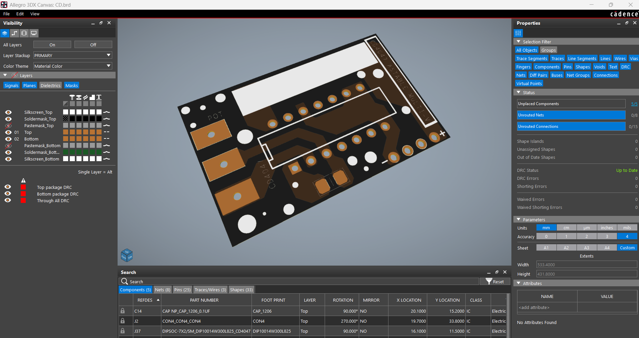Open the components chip visibility icon

24,33
